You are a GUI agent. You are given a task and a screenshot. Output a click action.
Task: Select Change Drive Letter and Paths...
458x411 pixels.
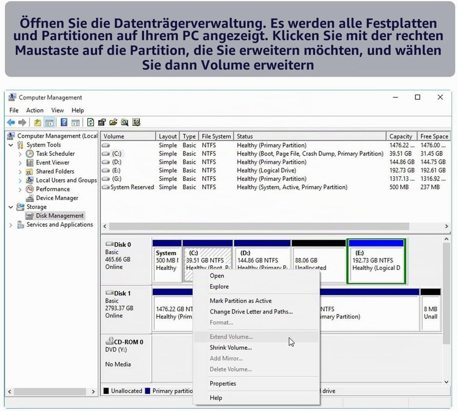256,312
